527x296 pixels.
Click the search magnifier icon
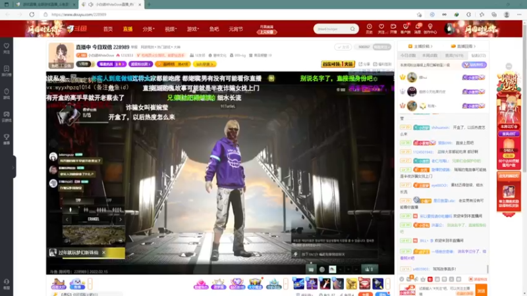pyautogui.click(x=352, y=29)
